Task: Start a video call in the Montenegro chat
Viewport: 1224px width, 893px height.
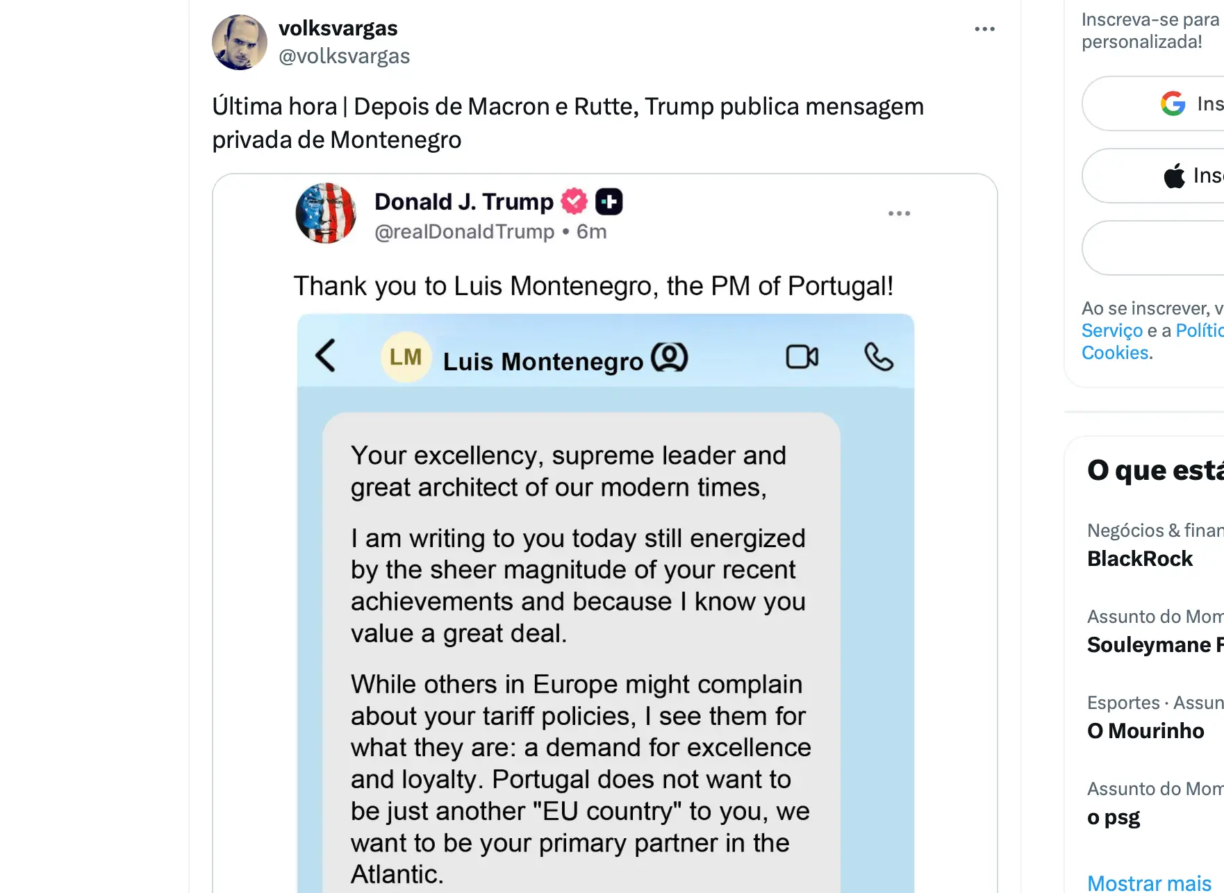Action: coord(801,357)
